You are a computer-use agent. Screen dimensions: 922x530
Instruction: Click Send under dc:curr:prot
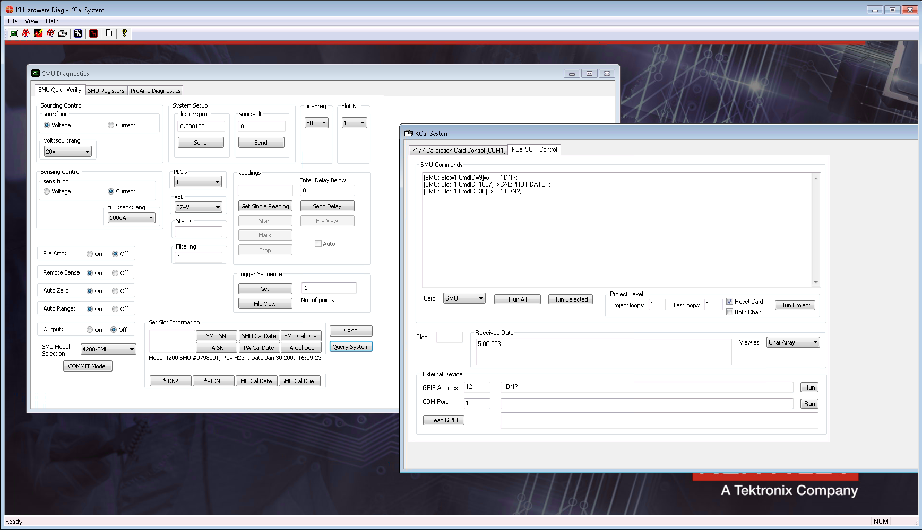(201, 143)
